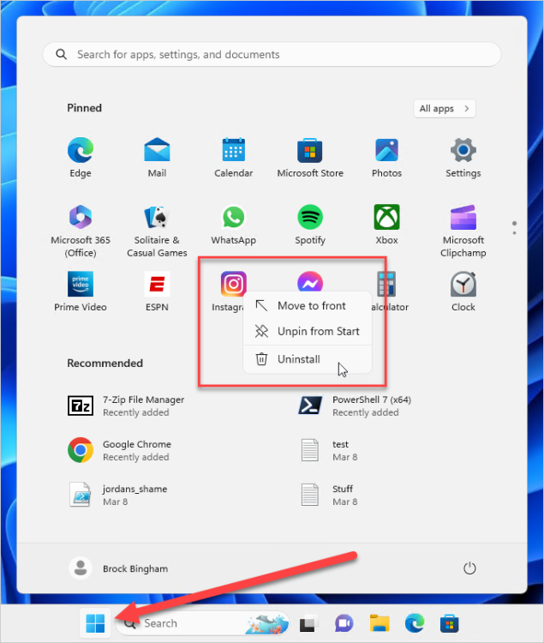Launch the Xbox app
The height and width of the screenshot is (643, 544).
(386, 225)
